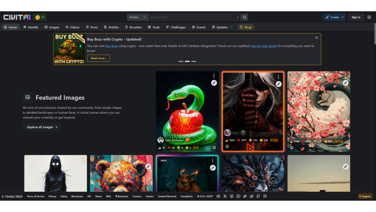376x212 pixels.
Task: Open the GitHub icon in the footer
Action: 258,196
